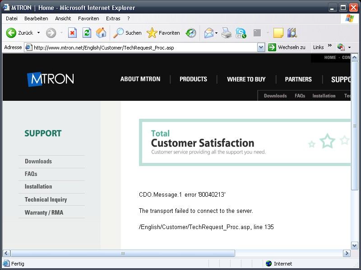Image resolution: width=361 pixels, height=270 pixels.
Task: Click the vertical scrollbar down arrow
Action: [x=355, y=245]
